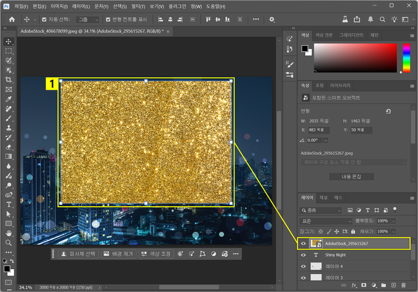Toggle the 변형 컨트롤 표시 checkbox
The width and height of the screenshot is (418, 292).
[x=108, y=19]
